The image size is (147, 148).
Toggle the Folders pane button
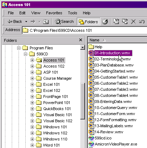(x=88, y=21)
